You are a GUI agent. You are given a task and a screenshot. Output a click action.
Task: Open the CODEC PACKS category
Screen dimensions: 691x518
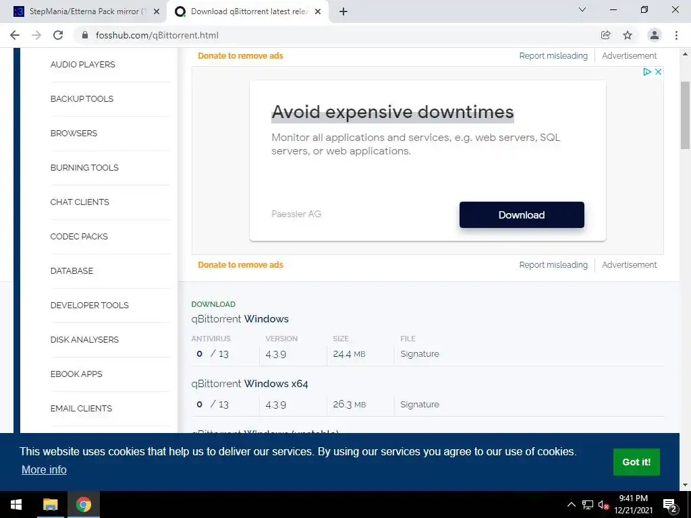(79, 236)
